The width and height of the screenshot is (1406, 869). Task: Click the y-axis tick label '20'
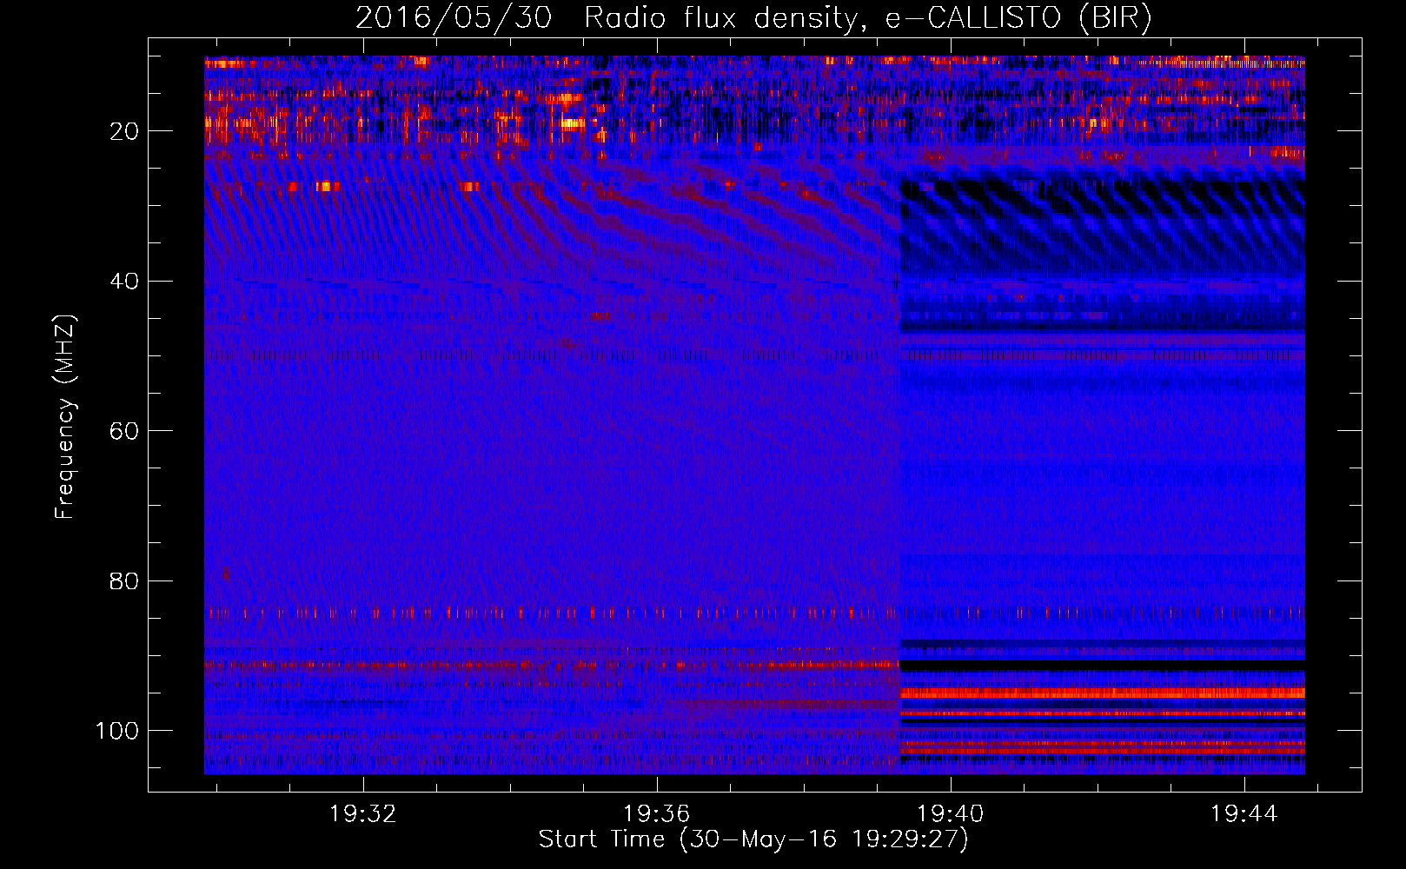click(x=124, y=131)
